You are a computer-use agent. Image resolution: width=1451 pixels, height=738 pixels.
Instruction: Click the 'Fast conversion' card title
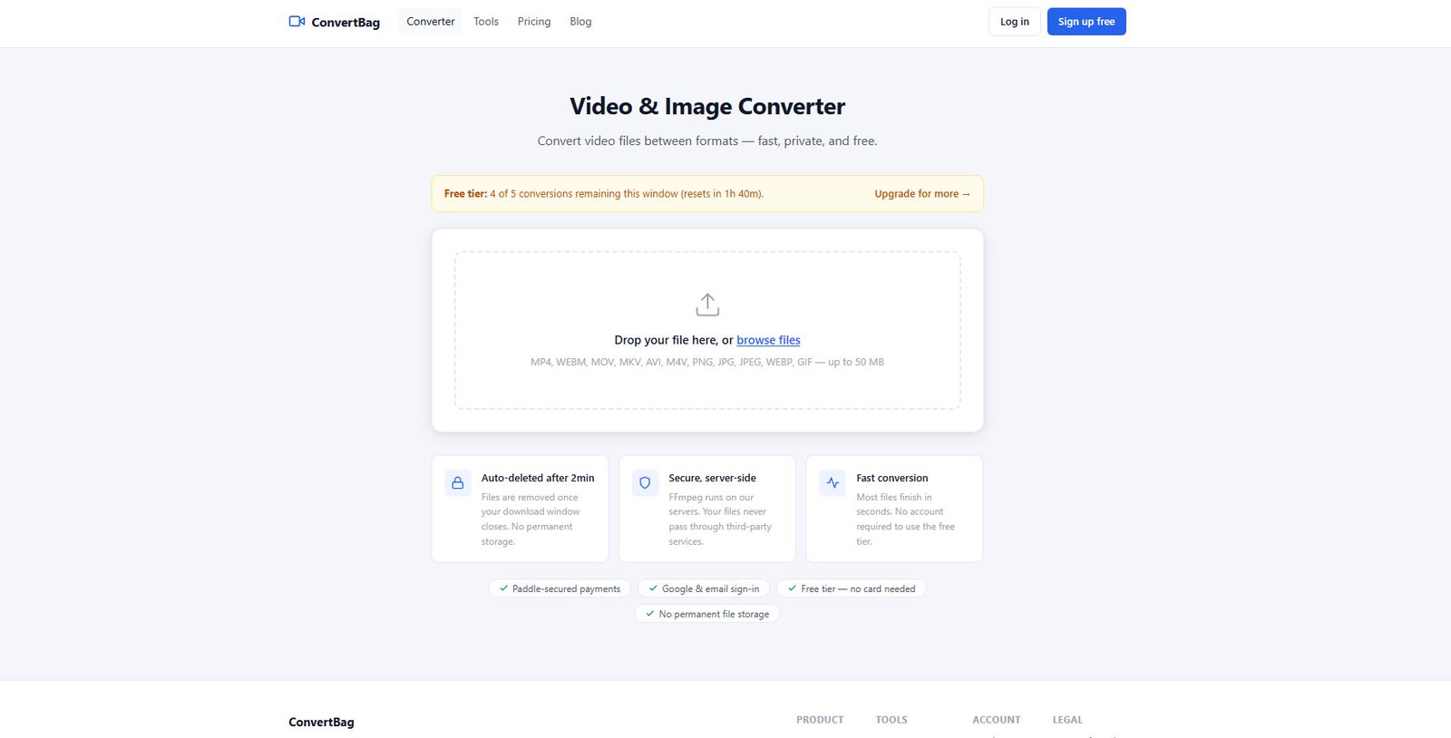[892, 478]
